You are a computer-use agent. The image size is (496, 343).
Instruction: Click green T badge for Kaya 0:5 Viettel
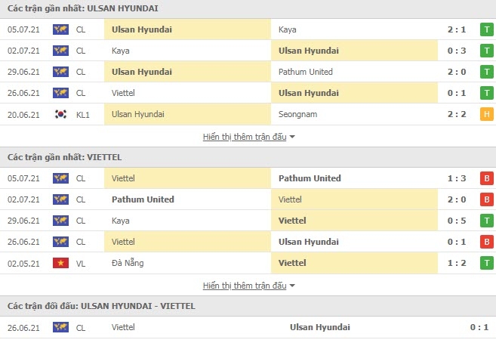486,221
